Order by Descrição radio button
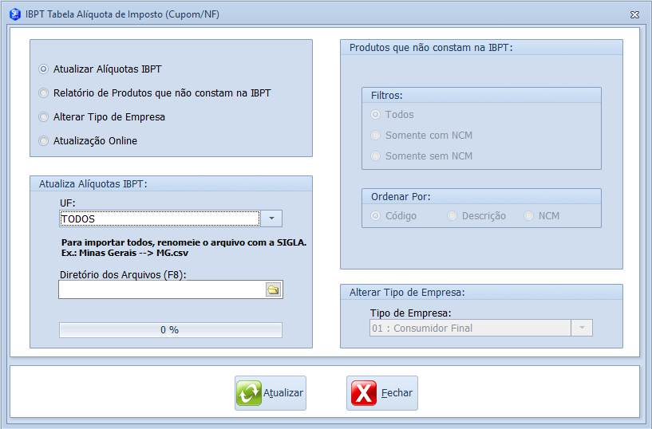652x429 pixels. [x=452, y=216]
